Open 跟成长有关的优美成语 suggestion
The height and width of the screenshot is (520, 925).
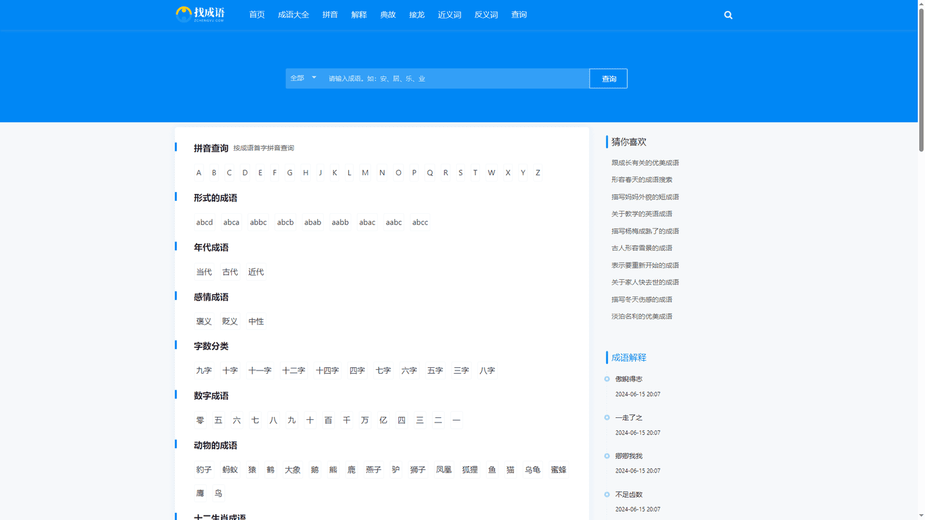(x=645, y=163)
